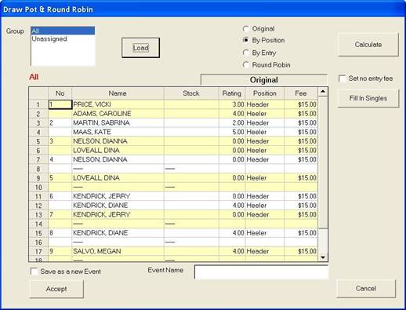Click the Name column header
The image size is (406, 310).
118,93
